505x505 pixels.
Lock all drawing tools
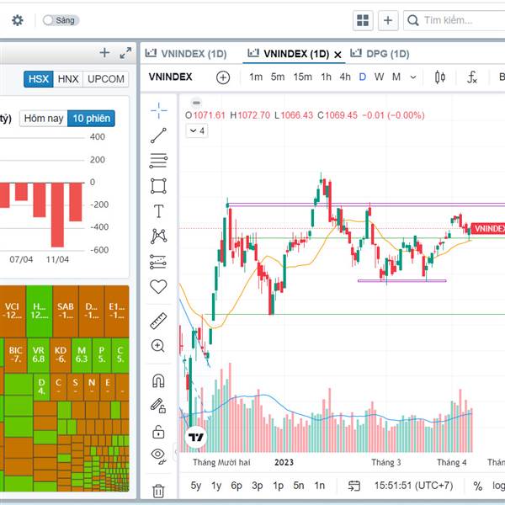(x=158, y=432)
